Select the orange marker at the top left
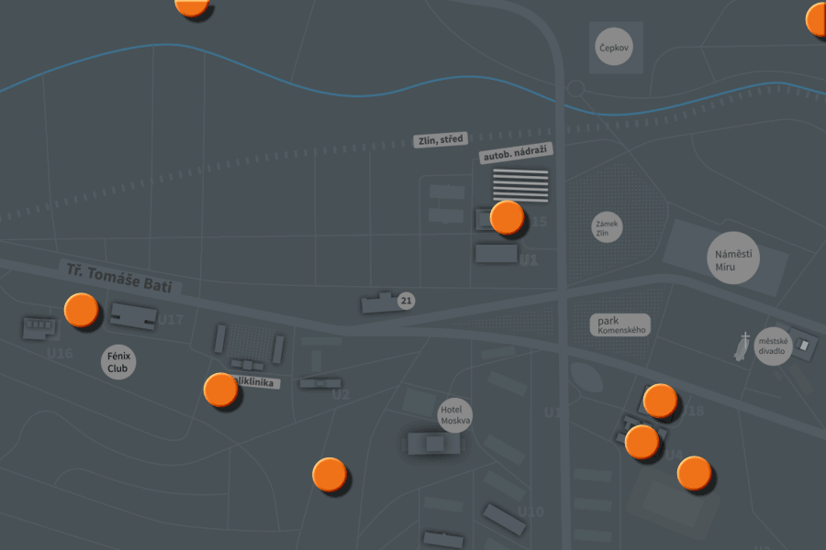The width and height of the screenshot is (826, 550). [x=190, y=6]
